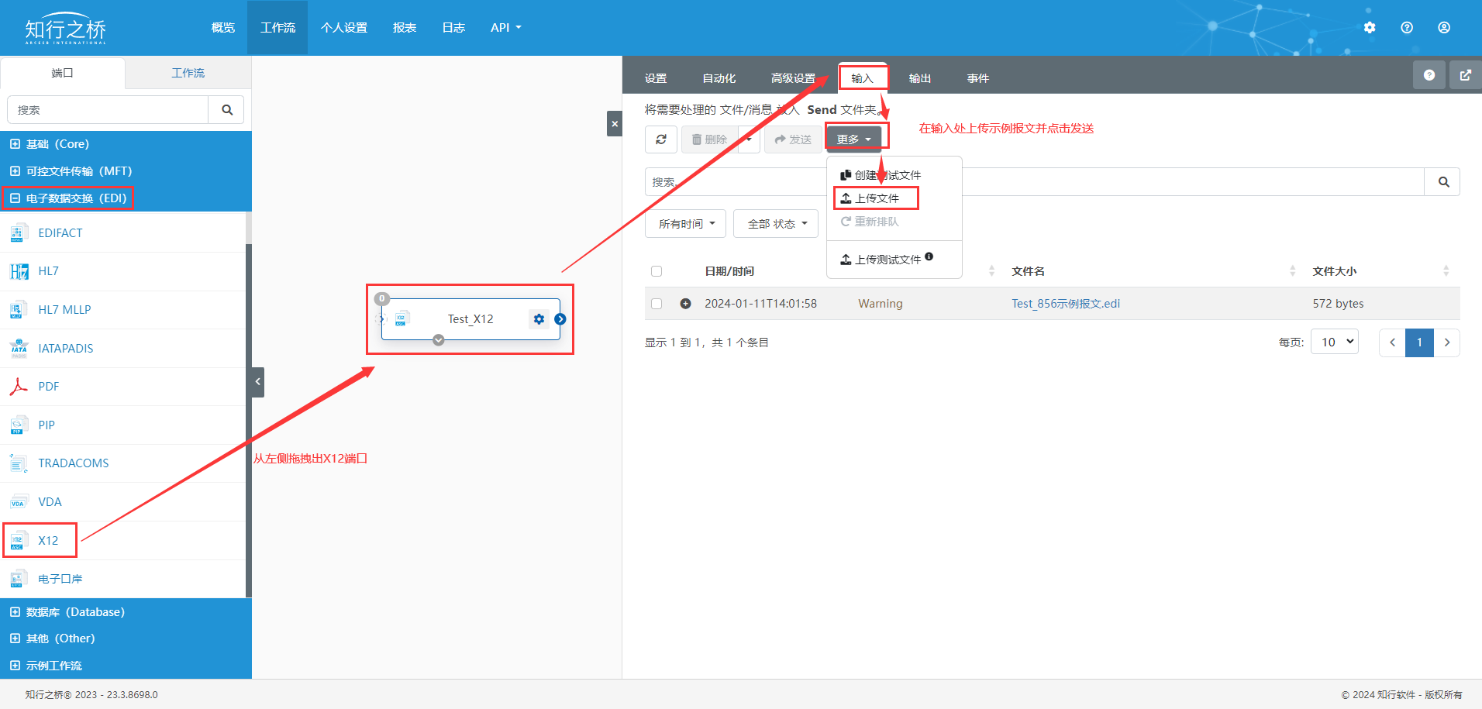Open the 全部 状态 status filter dropdown

pos(776,224)
